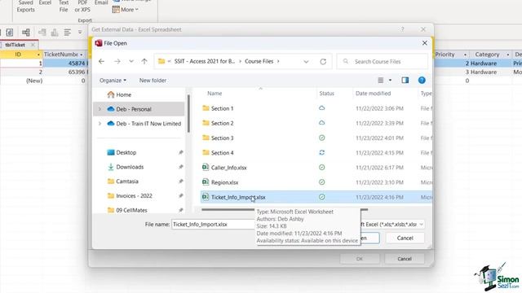Image resolution: width=522 pixels, height=293 pixels.
Task: Expand address bar history dropdown
Action: click(x=306, y=62)
